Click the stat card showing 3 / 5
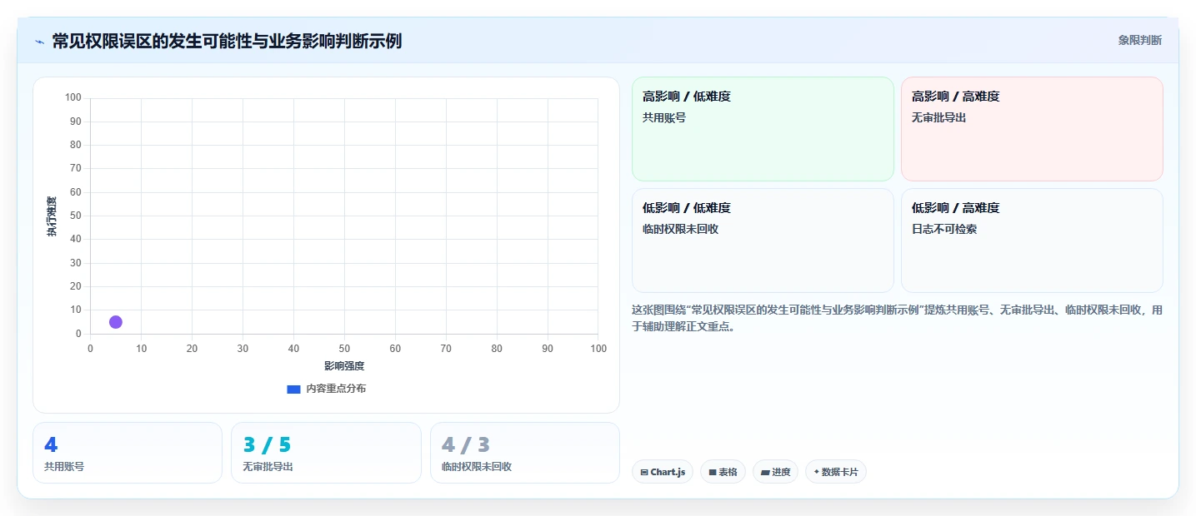Image resolution: width=1196 pixels, height=516 pixels. [x=326, y=453]
